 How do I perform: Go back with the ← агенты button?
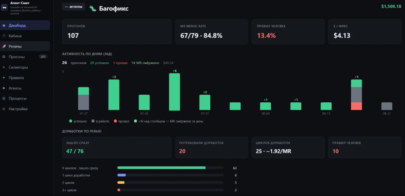tap(74, 7)
